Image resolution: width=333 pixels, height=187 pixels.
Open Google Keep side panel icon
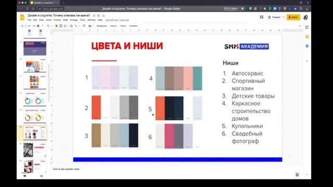coord(307,37)
